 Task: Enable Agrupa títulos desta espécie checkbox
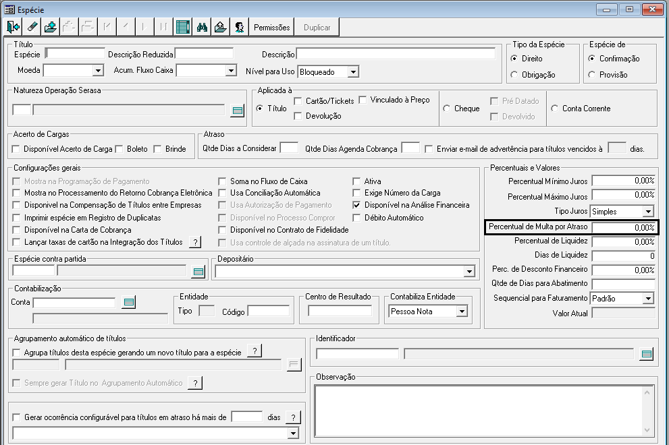pyautogui.click(x=16, y=353)
